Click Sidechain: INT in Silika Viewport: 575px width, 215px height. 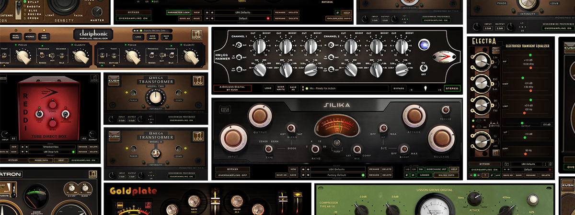[x=437, y=169]
